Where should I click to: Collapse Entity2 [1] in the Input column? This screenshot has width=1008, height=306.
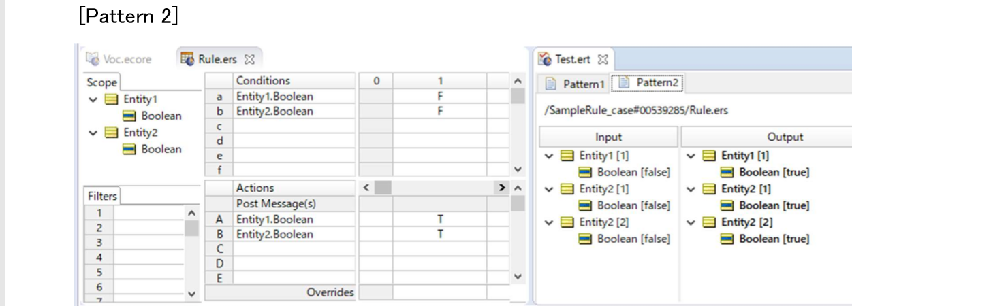[x=549, y=189]
